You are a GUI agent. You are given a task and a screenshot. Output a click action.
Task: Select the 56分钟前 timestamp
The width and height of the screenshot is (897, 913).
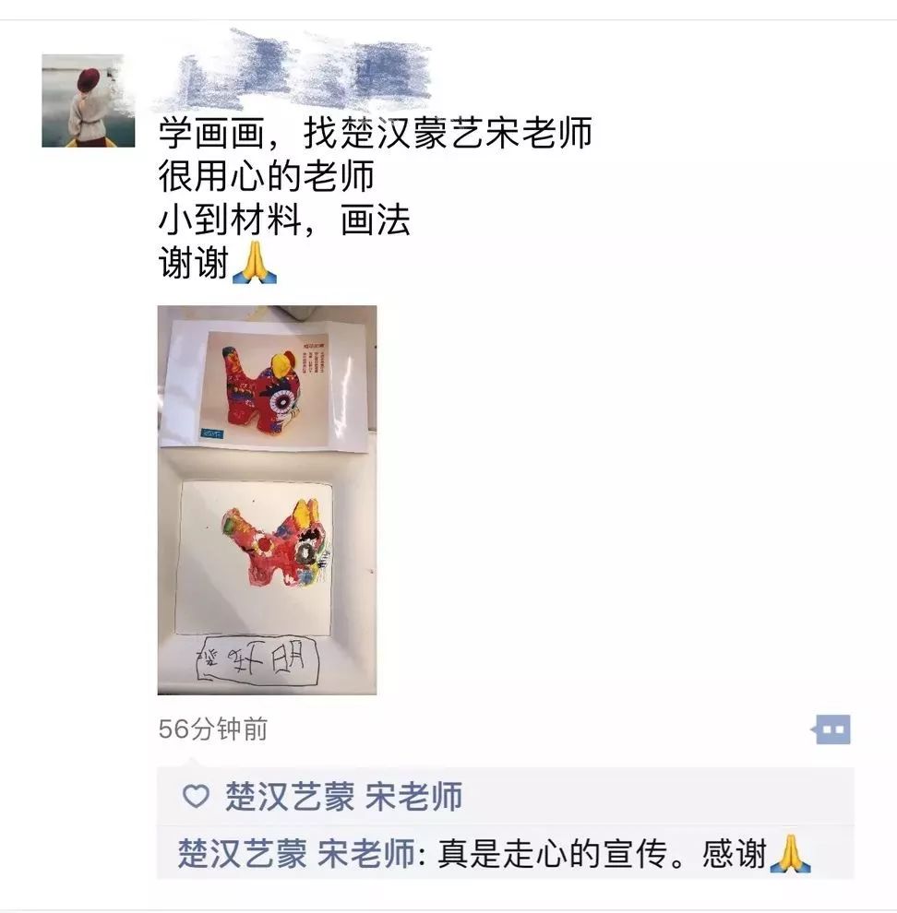click(x=213, y=729)
